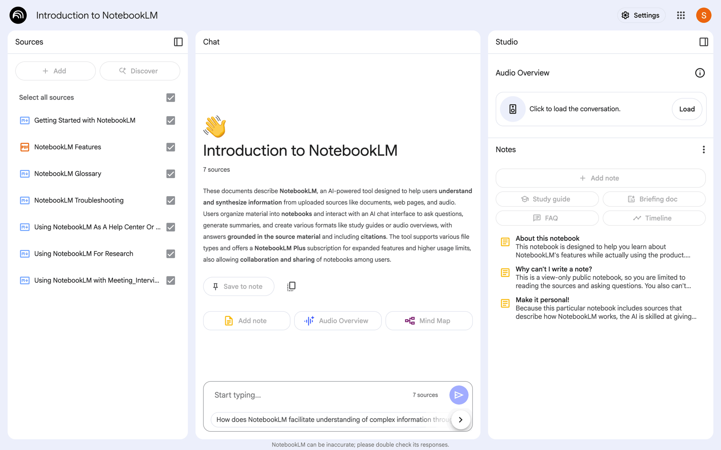Uncheck Getting Started with NotebookLM source

(170, 120)
